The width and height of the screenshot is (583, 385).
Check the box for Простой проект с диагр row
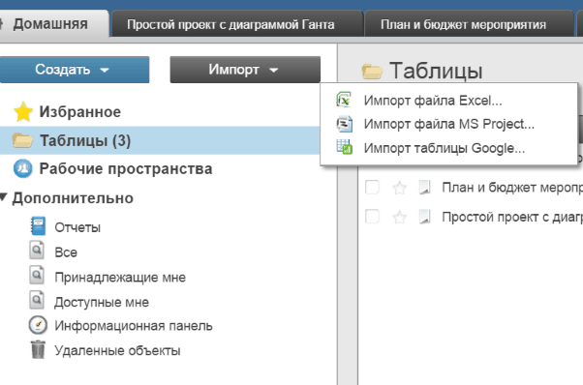point(372,217)
